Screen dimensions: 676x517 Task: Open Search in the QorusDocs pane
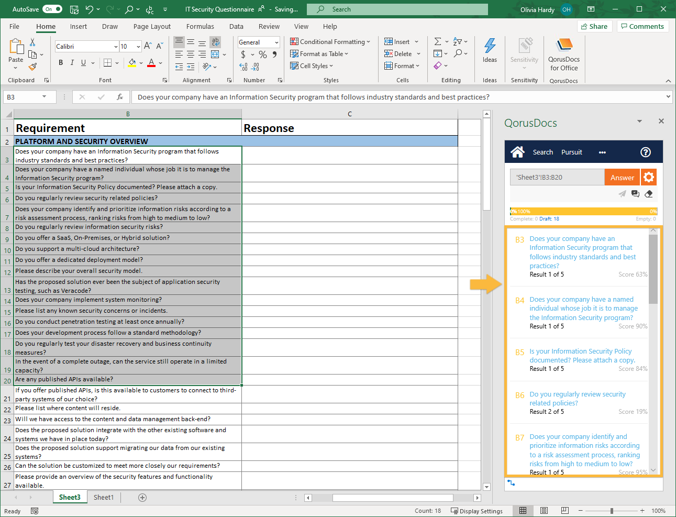click(542, 152)
